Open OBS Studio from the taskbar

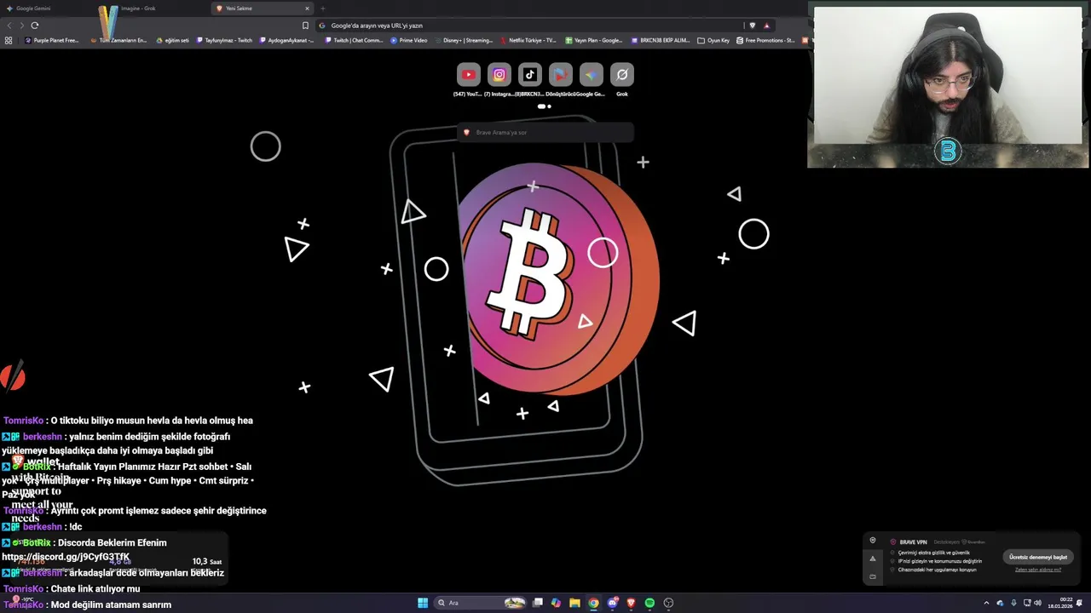pyautogui.click(x=668, y=603)
